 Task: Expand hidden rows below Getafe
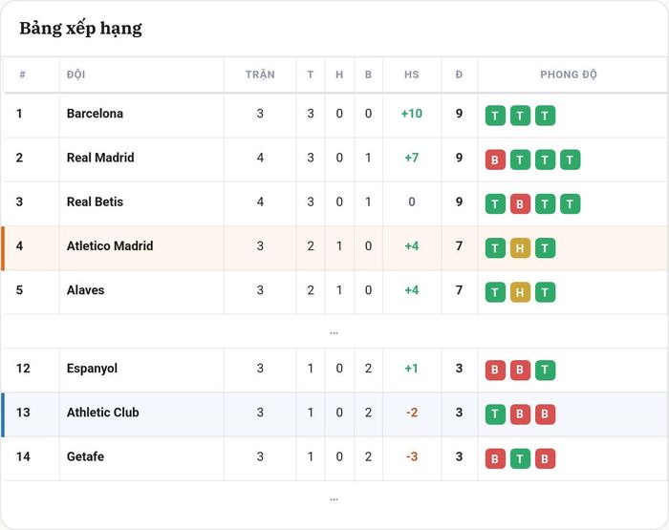pyautogui.click(x=334, y=498)
